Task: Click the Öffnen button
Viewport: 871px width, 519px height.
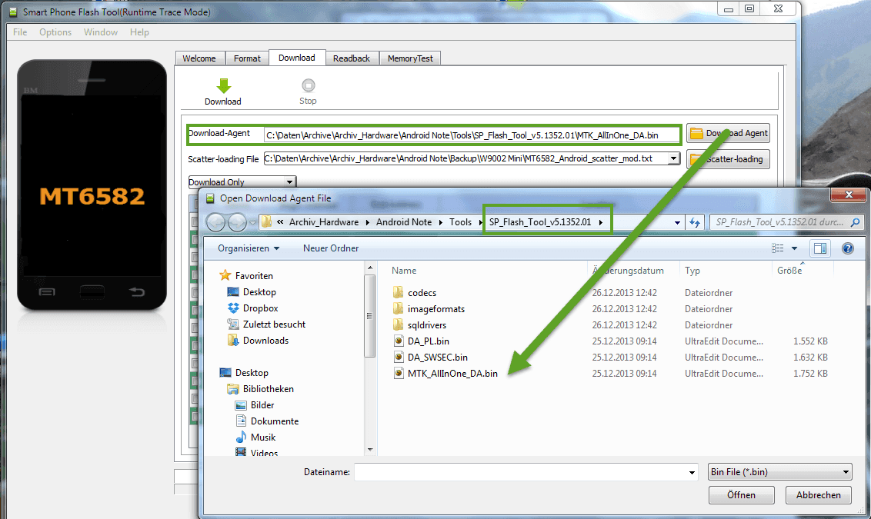Action: click(742, 495)
